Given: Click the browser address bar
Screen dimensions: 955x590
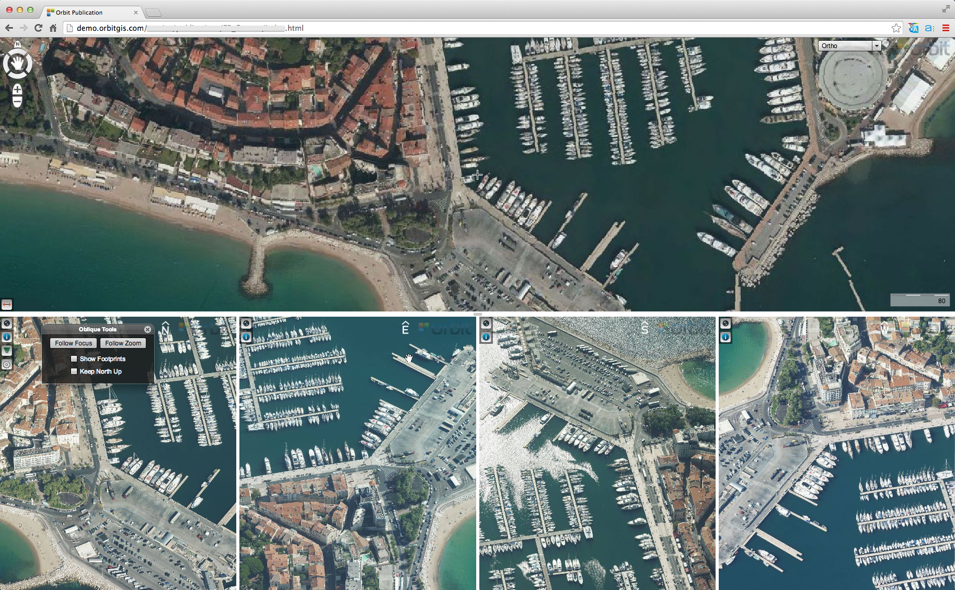Looking at the screenshot, I should point(470,28).
